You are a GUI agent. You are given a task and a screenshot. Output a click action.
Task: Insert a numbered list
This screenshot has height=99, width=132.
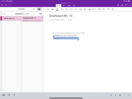(x=71, y=9)
